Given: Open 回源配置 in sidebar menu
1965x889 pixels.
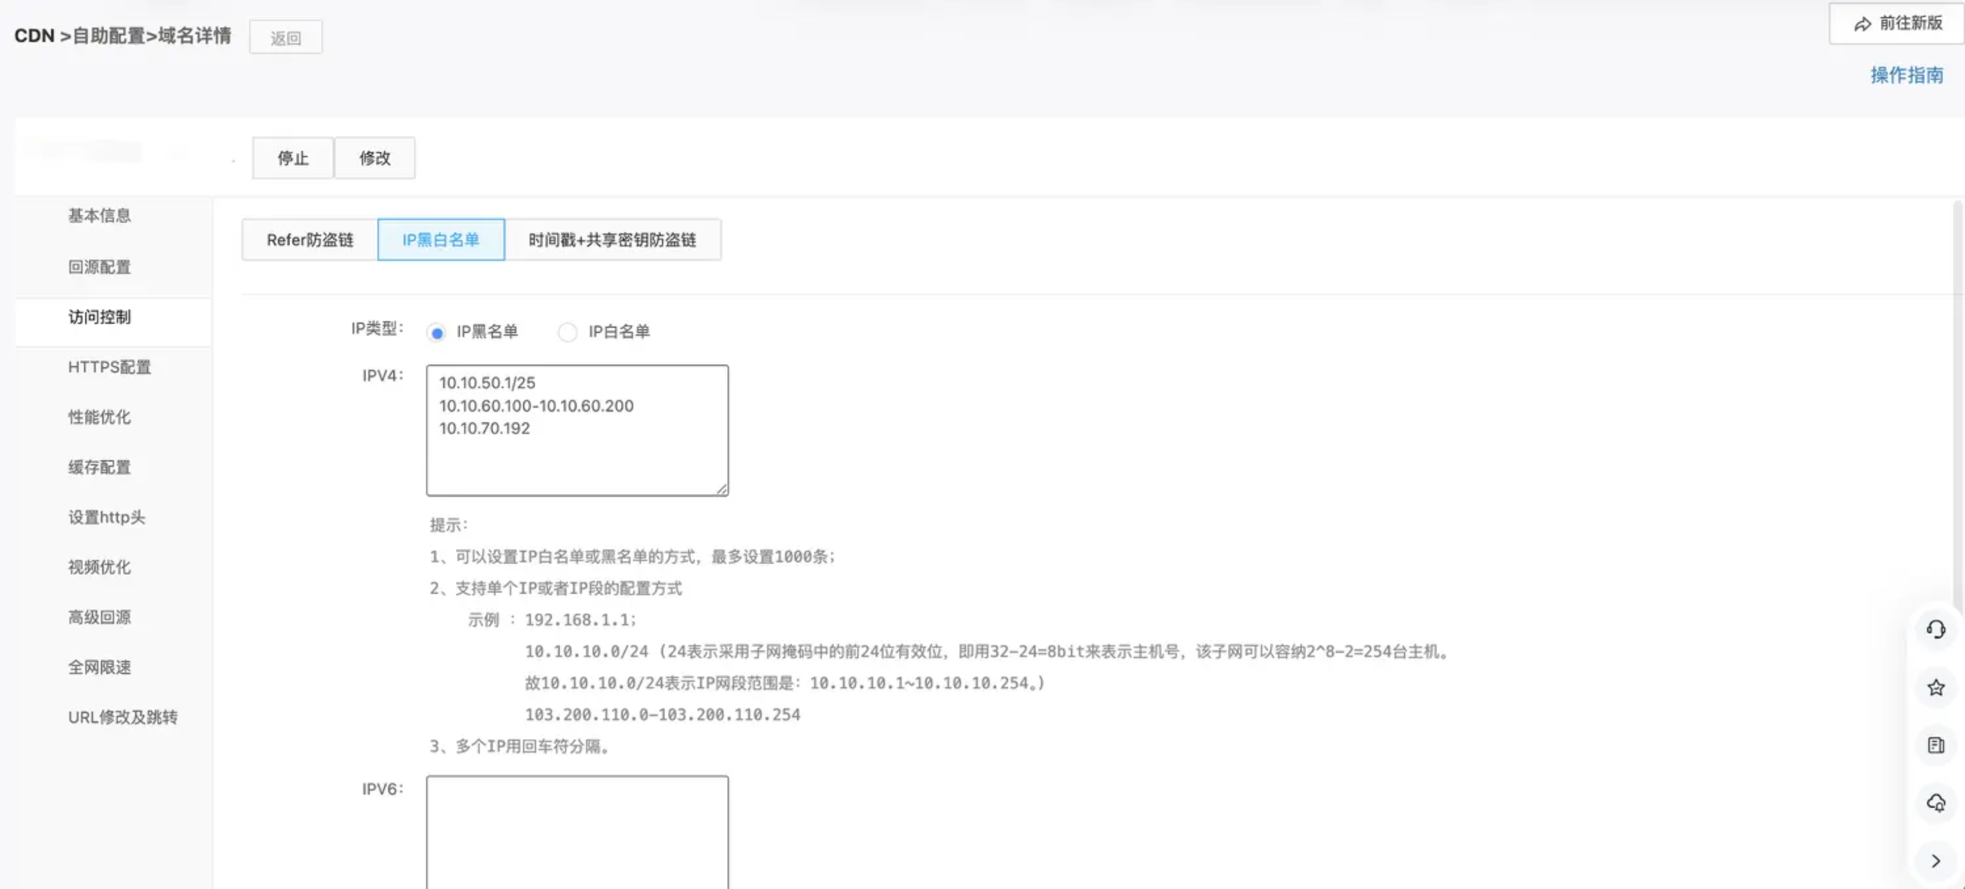Looking at the screenshot, I should 99,267.
